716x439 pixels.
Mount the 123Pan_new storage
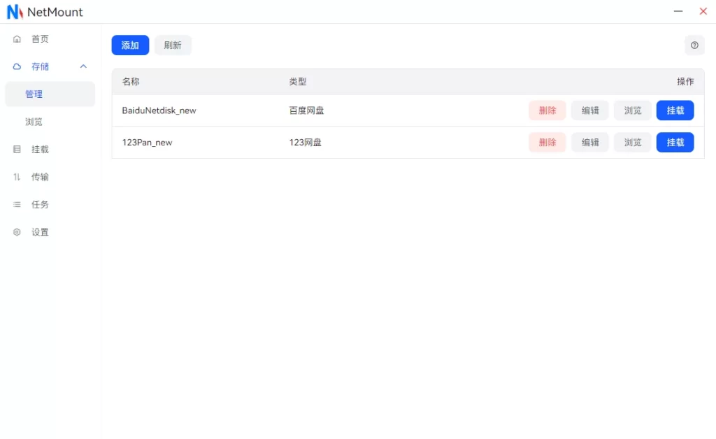click(x=675, y=143)
